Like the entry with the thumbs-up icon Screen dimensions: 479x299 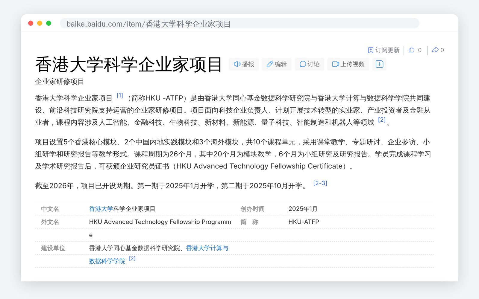pos(412,50)
